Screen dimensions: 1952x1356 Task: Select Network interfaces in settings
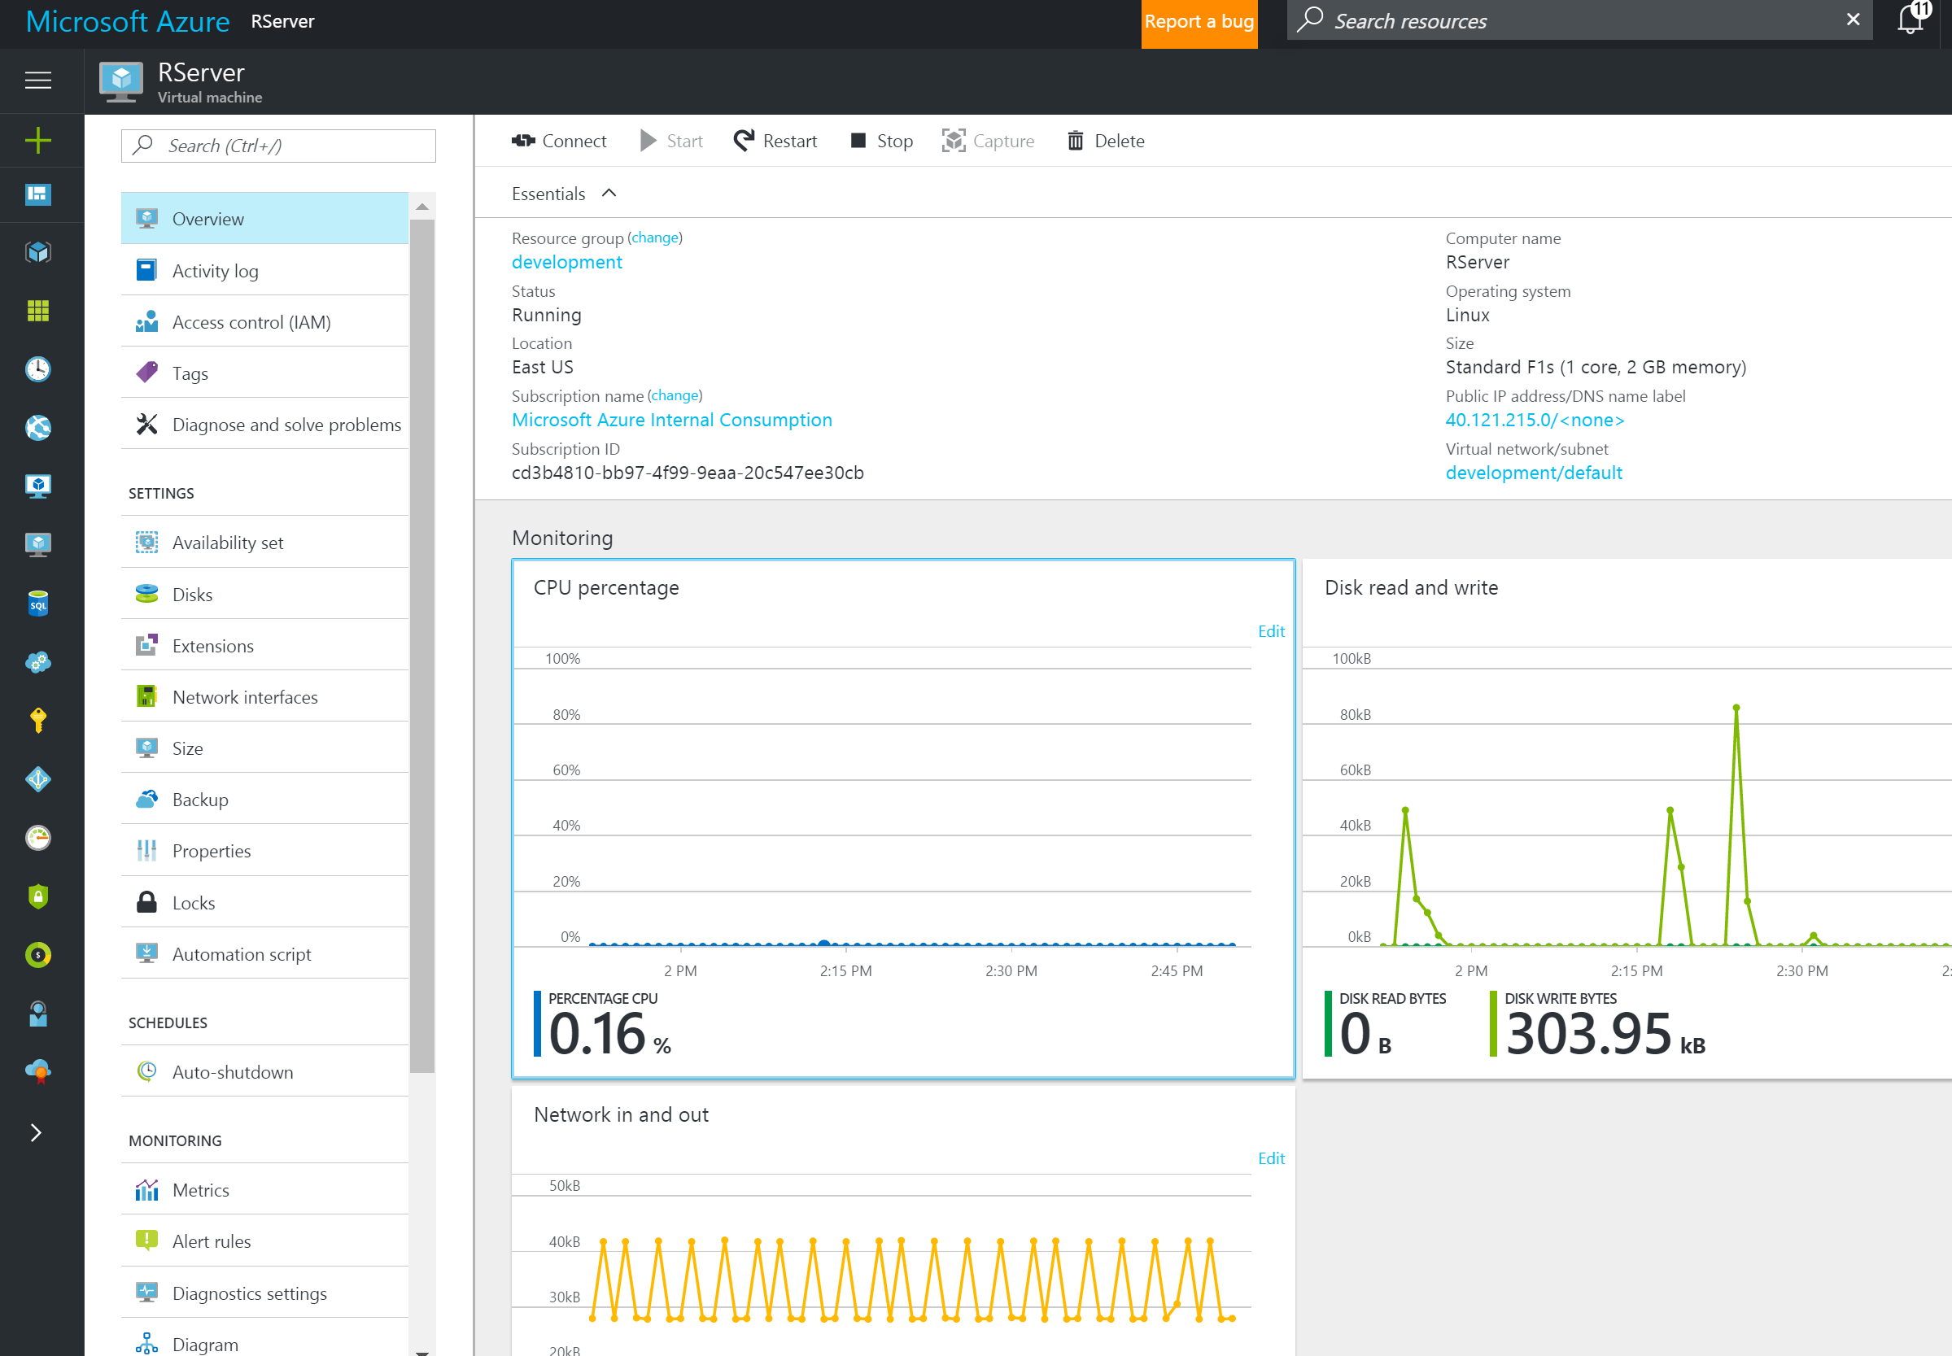[245, 698]
